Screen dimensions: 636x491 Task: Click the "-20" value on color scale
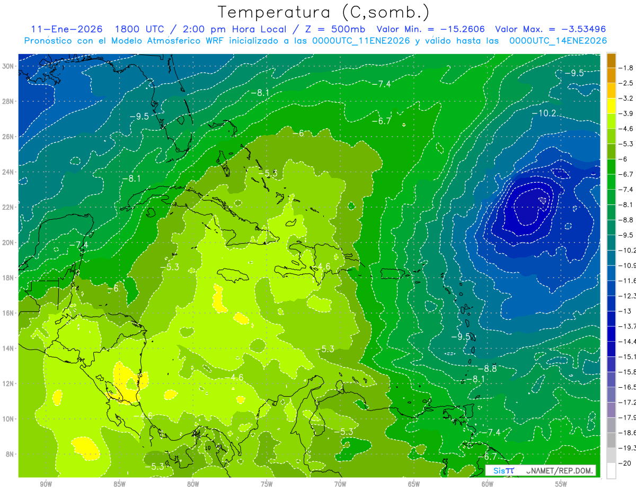(x=625, y=463)
